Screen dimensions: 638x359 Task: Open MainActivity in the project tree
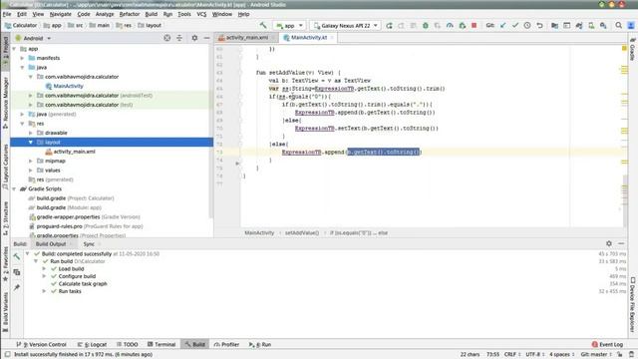[x=69, y=86]
